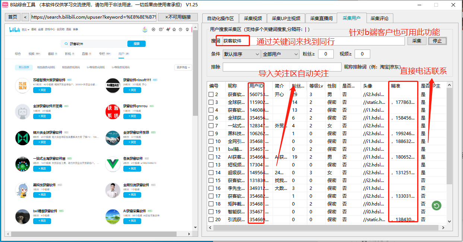Click the back arrow beside the URL bar
The image size is (463, 242).
coord(25,17)
